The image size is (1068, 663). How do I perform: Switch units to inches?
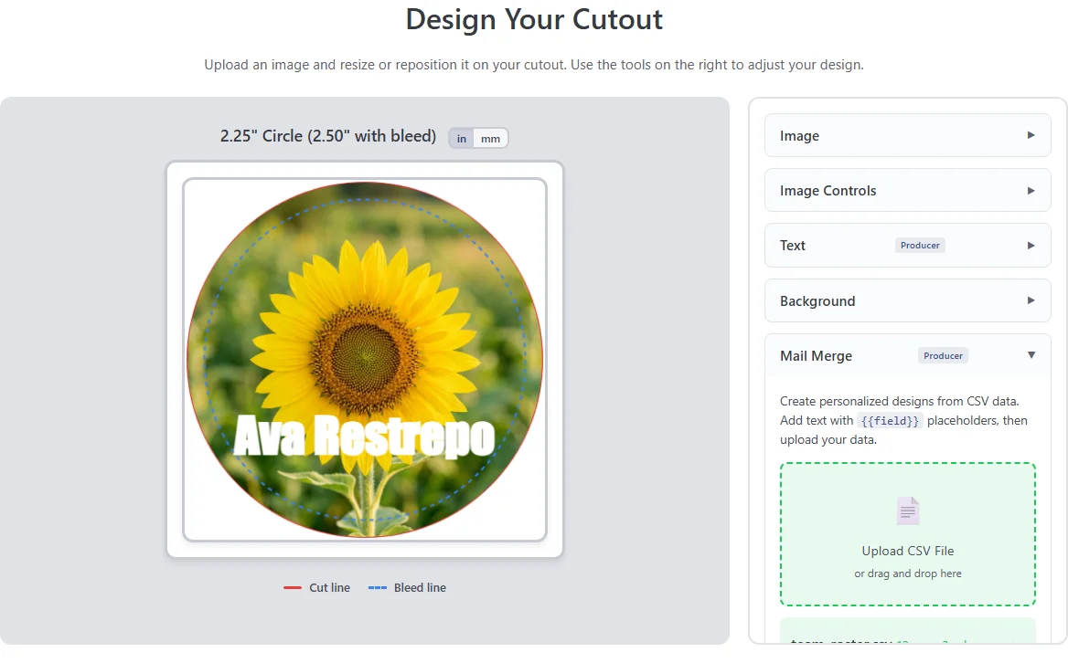coord(461,138)
